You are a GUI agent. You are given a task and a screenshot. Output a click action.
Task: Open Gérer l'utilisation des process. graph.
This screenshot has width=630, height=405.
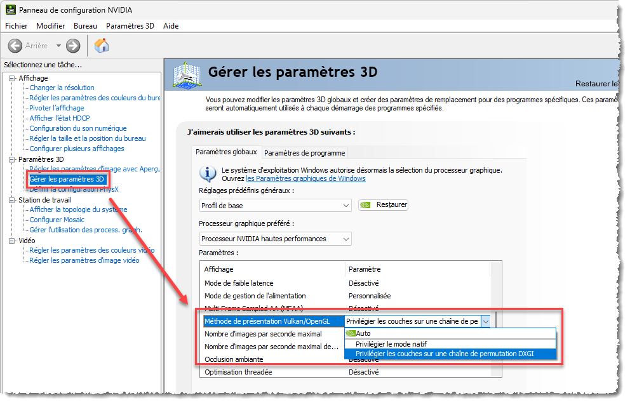[x=86, y=230]
